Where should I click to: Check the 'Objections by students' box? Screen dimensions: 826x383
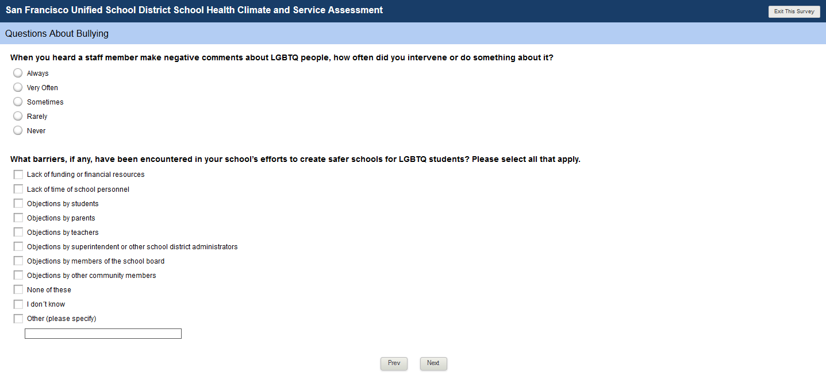click(18, 203)
